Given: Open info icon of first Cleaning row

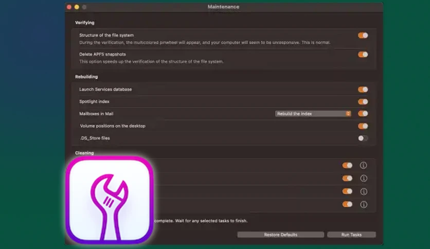Looking at the screenshot, I should coord(363,165).
